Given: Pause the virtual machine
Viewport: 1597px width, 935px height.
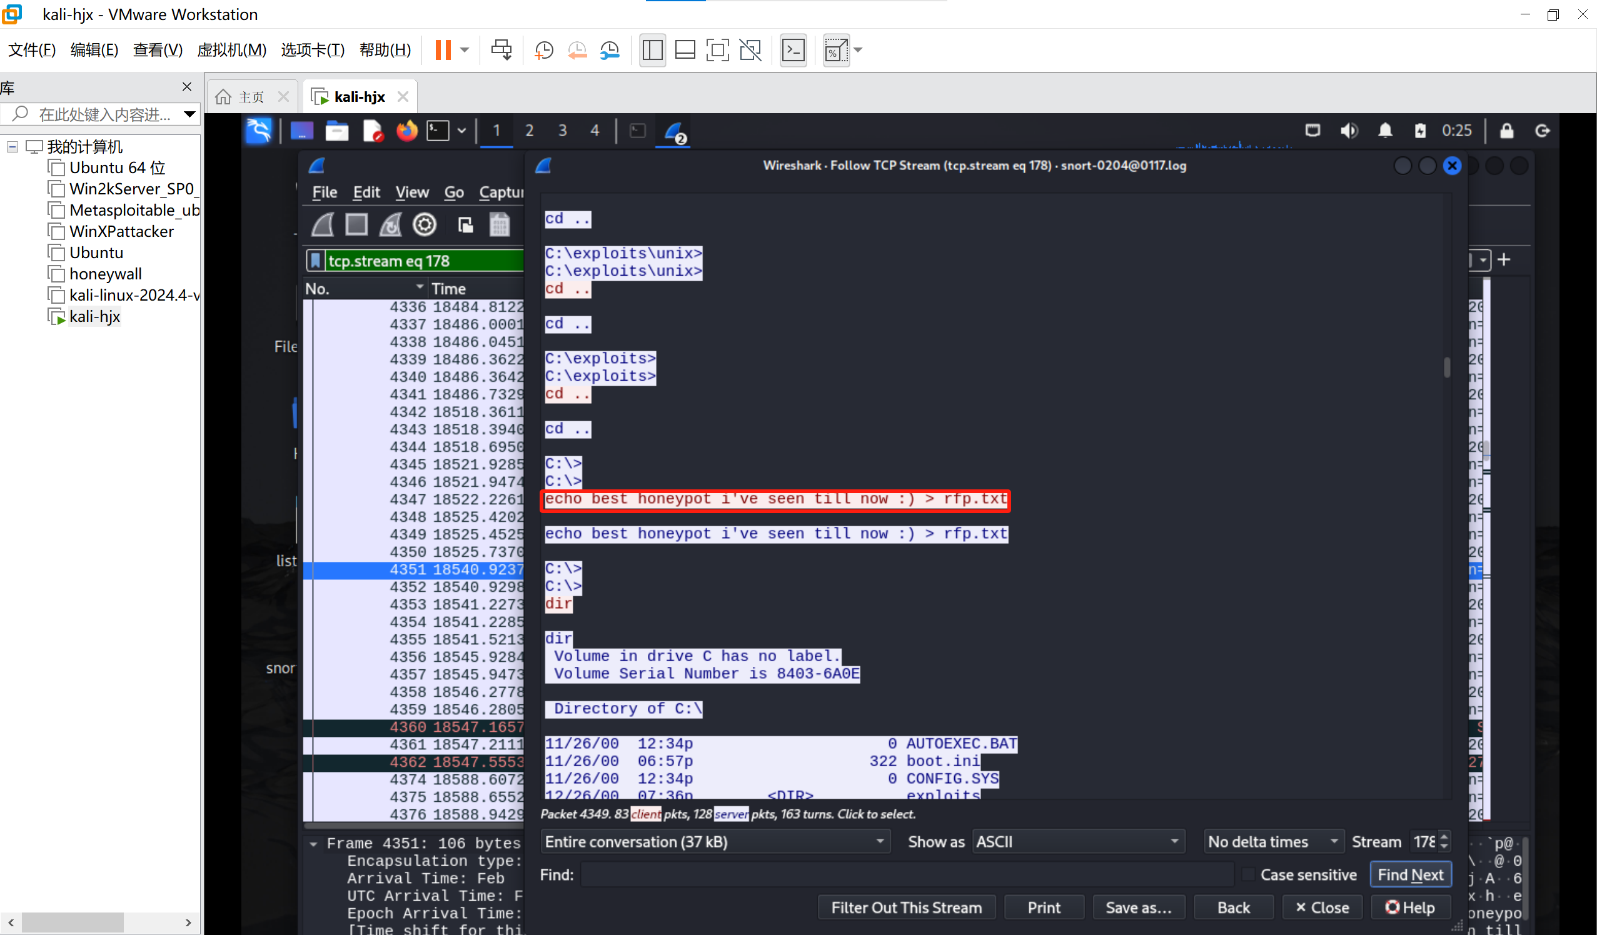Looking at the screenshot, I should pyautogui.click(x=443, y=49).
